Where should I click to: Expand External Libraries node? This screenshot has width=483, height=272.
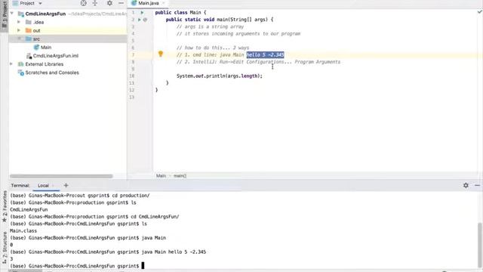[x=11, y=63]
